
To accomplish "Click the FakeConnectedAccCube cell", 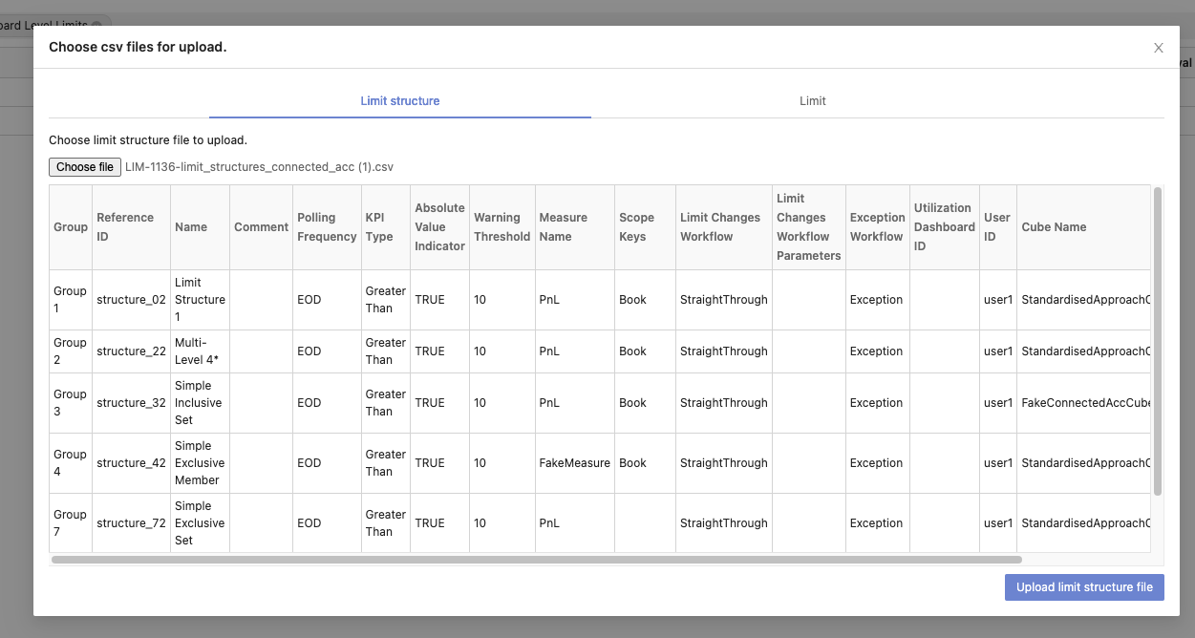I will click(x=1085, y=403).
